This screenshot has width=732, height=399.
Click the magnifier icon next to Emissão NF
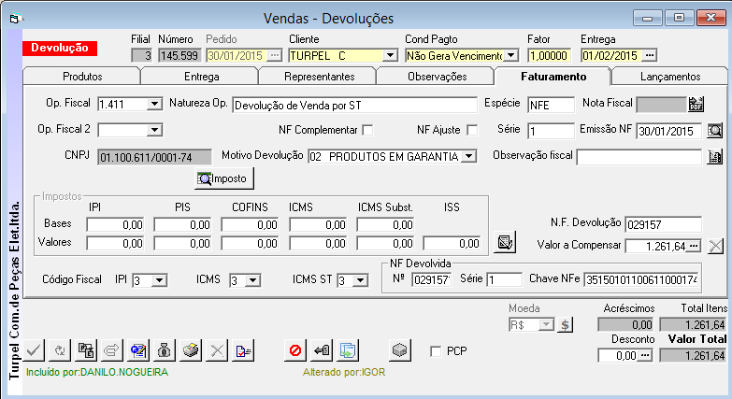tap(715, 131)
